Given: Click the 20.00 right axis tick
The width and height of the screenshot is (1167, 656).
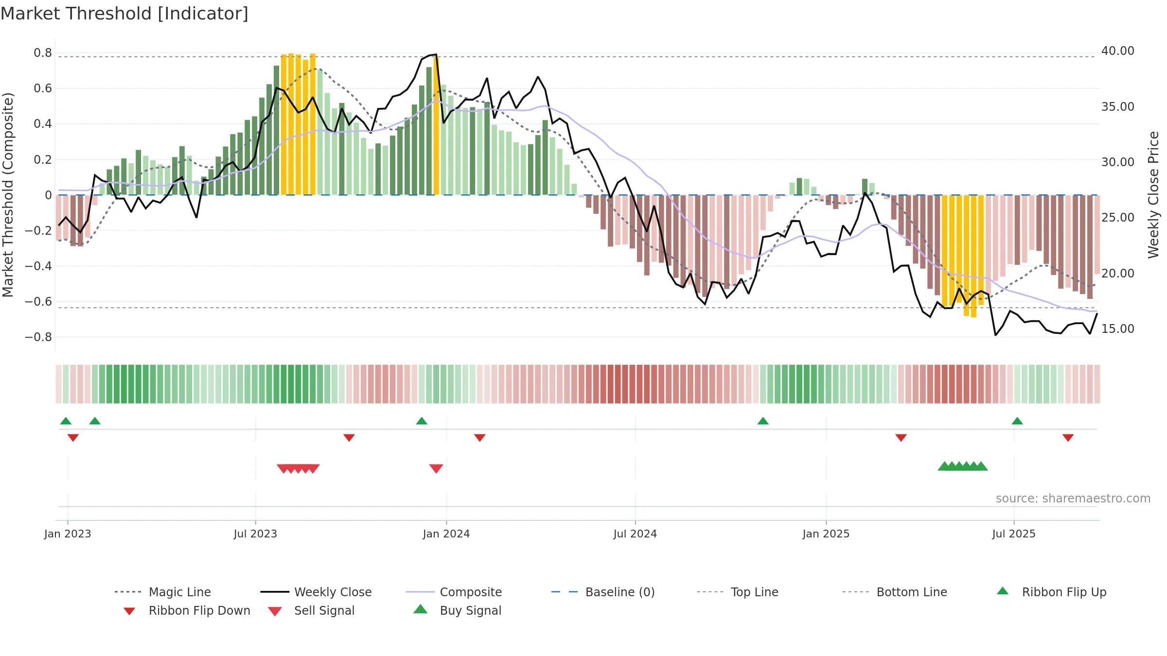Looking at the screenshot, I should 1118,273.
